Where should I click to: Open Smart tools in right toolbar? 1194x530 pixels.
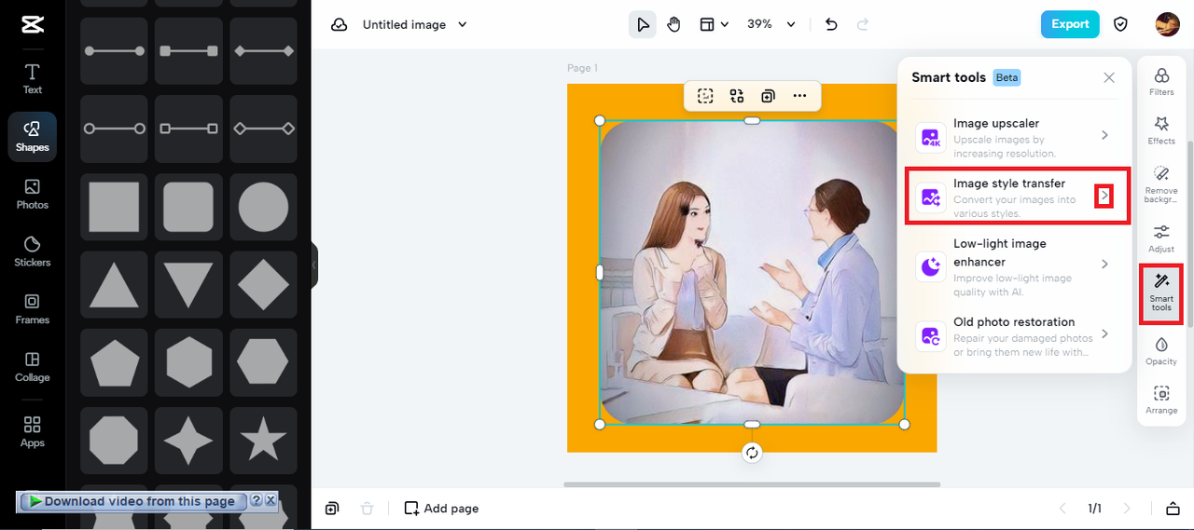tap(1161, 293)
